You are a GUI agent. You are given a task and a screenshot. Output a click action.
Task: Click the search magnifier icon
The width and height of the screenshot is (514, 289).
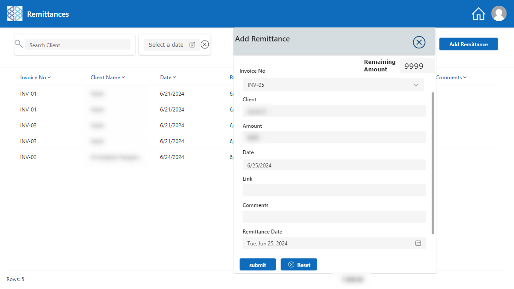click(x=18, y=43)
